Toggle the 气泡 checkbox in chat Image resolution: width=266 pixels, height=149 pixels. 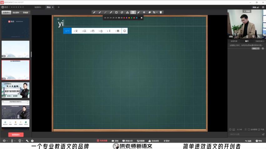pos(259,129)
